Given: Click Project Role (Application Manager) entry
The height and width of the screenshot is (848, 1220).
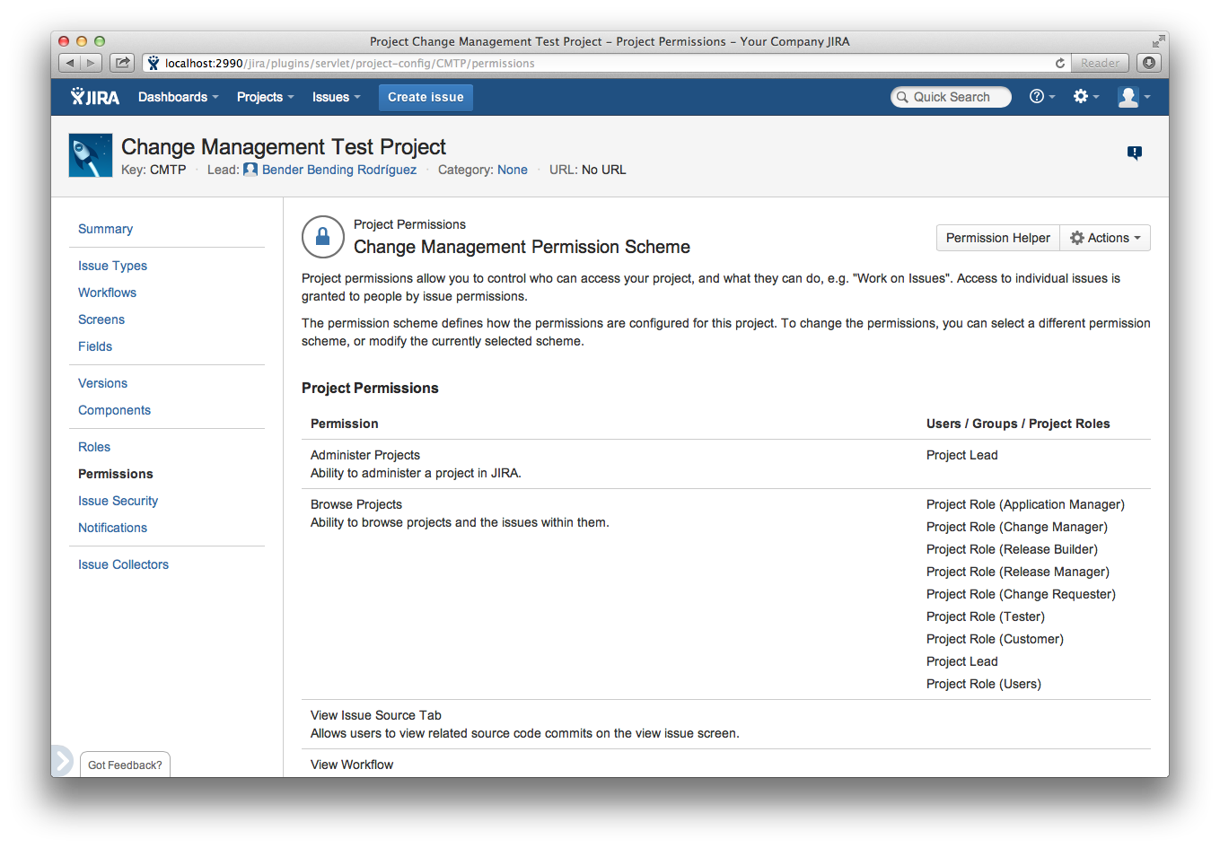Looking at the screenshot, I should pos(1025,504).
